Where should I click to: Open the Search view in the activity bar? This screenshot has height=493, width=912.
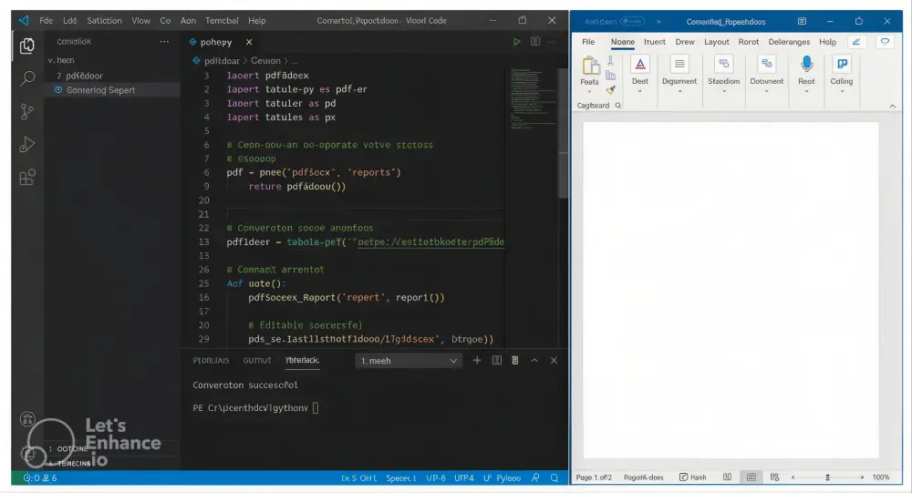pyautogui.click(x=27, y=77)
